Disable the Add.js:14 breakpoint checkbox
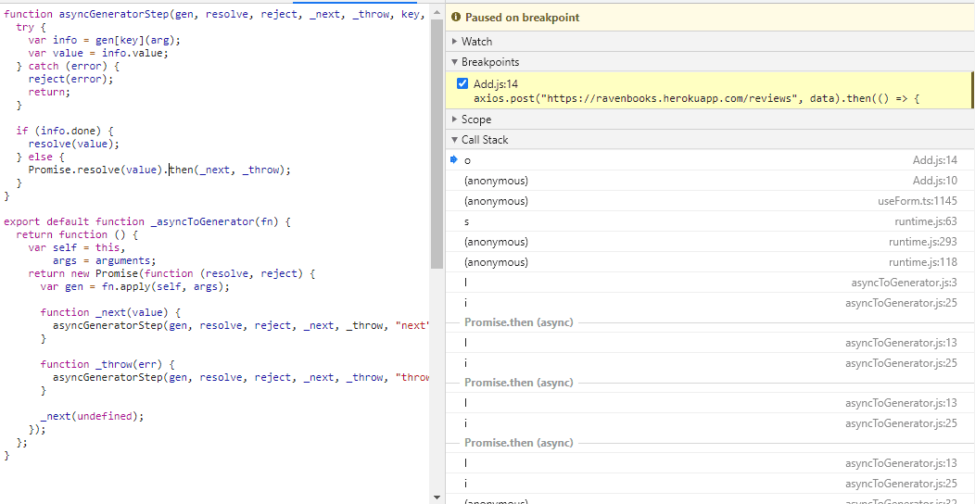 (462, 83)
